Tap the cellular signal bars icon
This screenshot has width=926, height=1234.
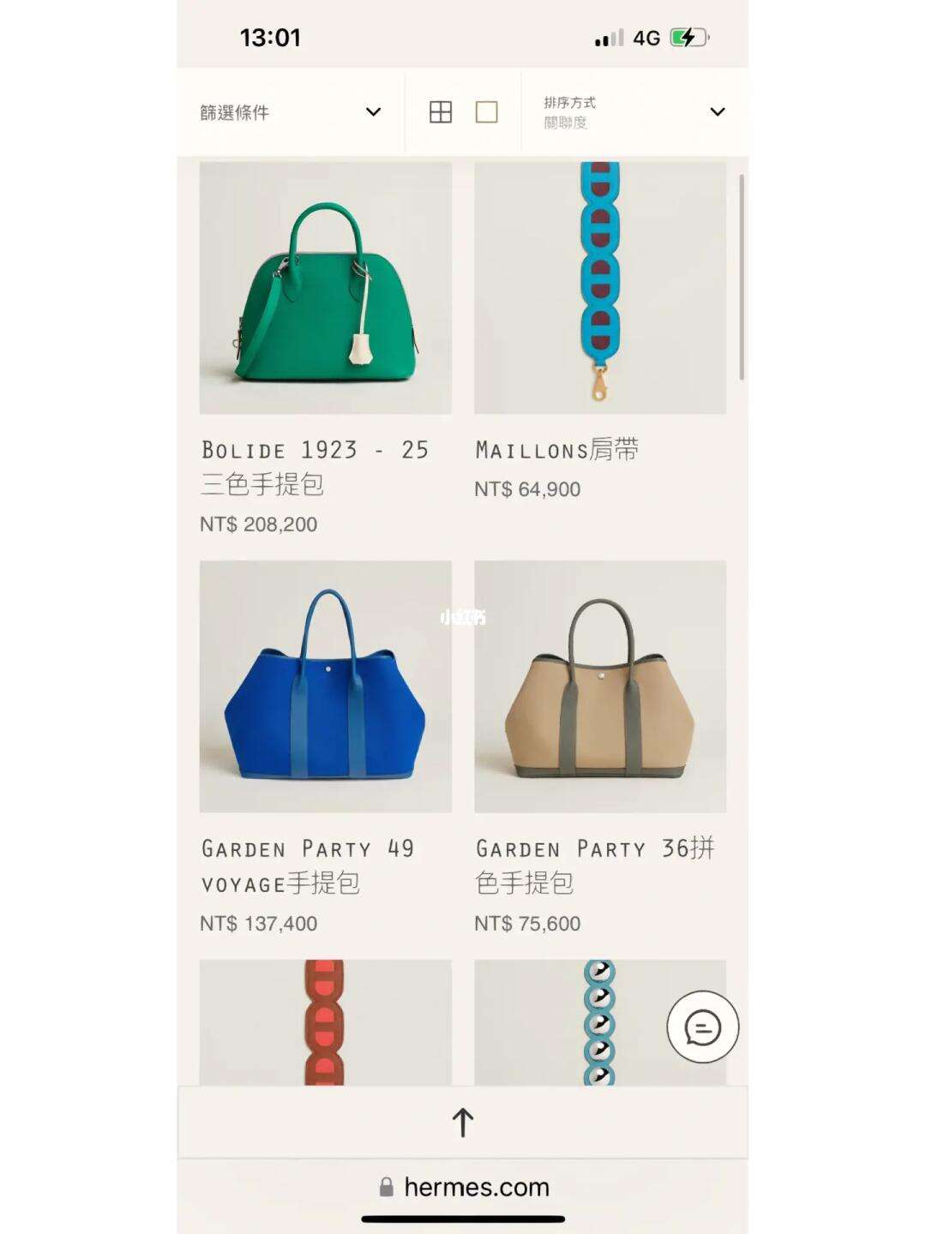[x=610, y=39]
